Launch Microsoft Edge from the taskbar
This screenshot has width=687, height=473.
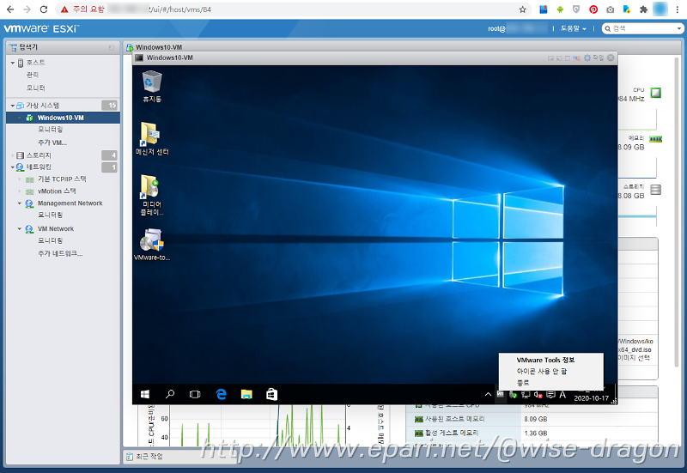(x=222, y=395)
